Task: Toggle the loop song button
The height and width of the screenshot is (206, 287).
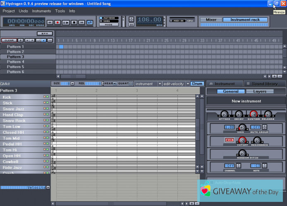Action: pyautogui.click(x=90, y=22)
